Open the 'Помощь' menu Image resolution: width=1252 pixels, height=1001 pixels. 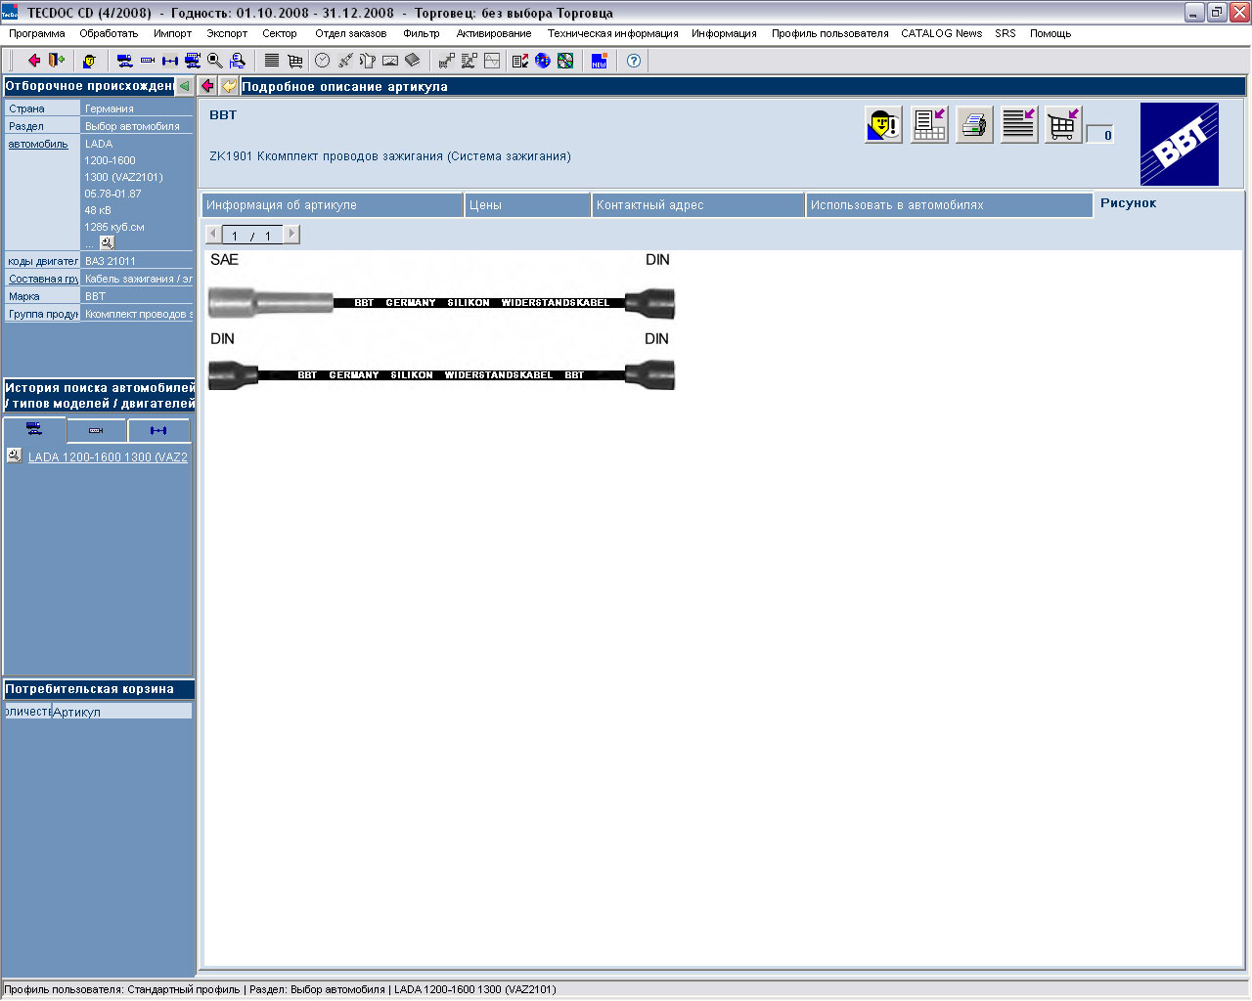click(1051, 33)
